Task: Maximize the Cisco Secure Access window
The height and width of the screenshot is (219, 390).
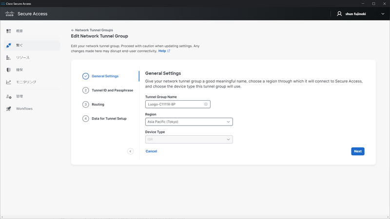Action: (x=373, y=3)
